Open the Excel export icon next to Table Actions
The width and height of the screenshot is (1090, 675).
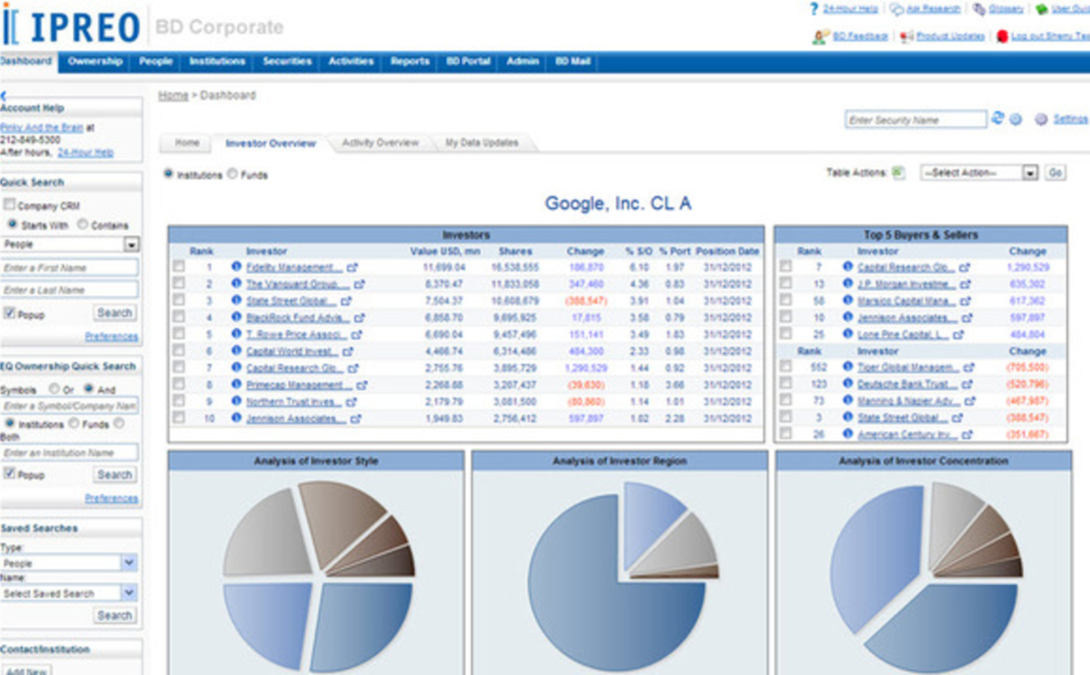point(897,173)
